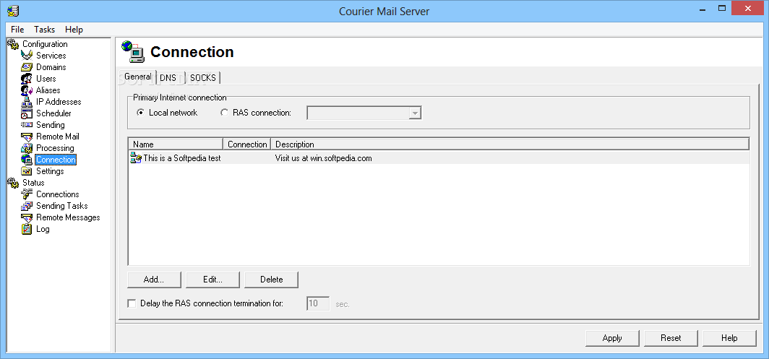Select the Scheduler tree item
This screenshot has width=769, height=359.
coord(53,113)
